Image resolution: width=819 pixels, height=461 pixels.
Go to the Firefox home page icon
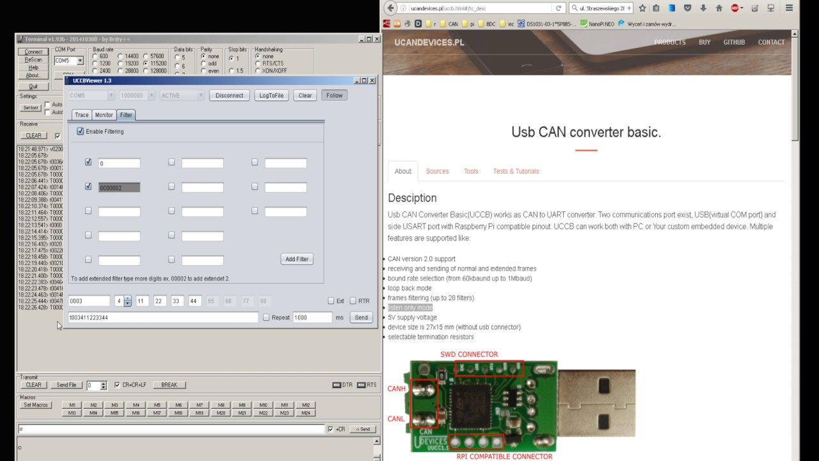click(719, 8)
